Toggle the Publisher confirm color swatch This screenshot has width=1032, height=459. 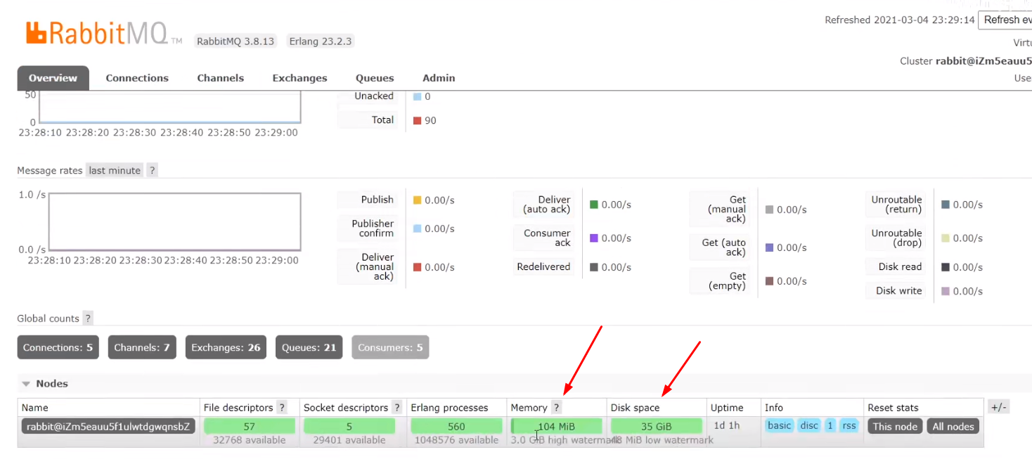tap(418, 228)
